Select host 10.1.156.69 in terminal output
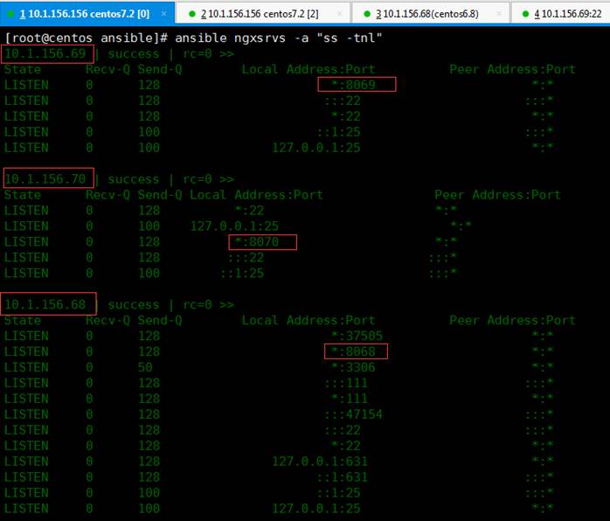Screen dimensions: 610x521 tap(45, 53)
